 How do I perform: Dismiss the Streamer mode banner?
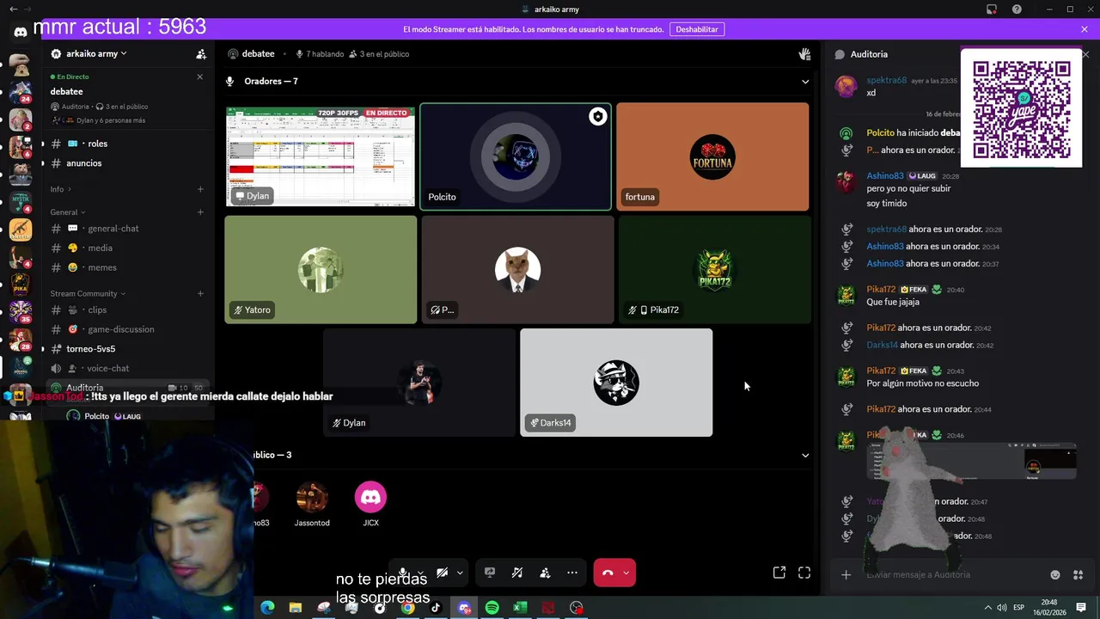tap(1085, 29)
